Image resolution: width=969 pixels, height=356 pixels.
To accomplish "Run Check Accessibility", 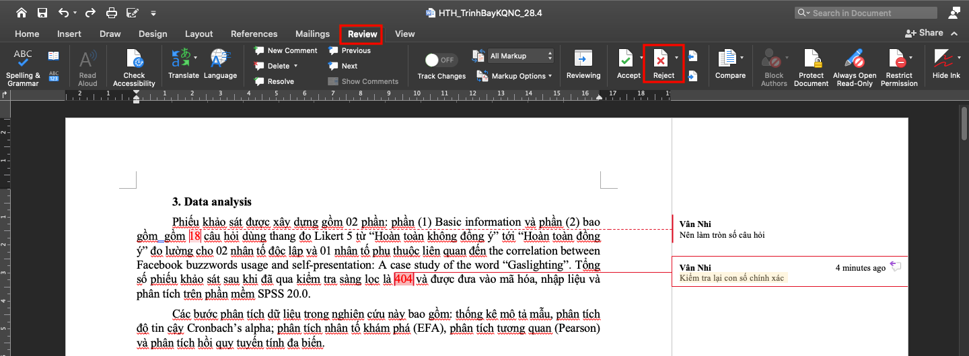I will click(134, 68).
